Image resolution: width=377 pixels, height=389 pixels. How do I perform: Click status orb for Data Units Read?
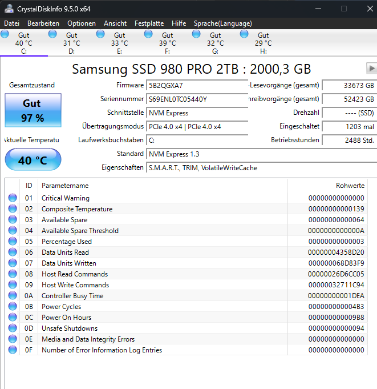(13, 252)
